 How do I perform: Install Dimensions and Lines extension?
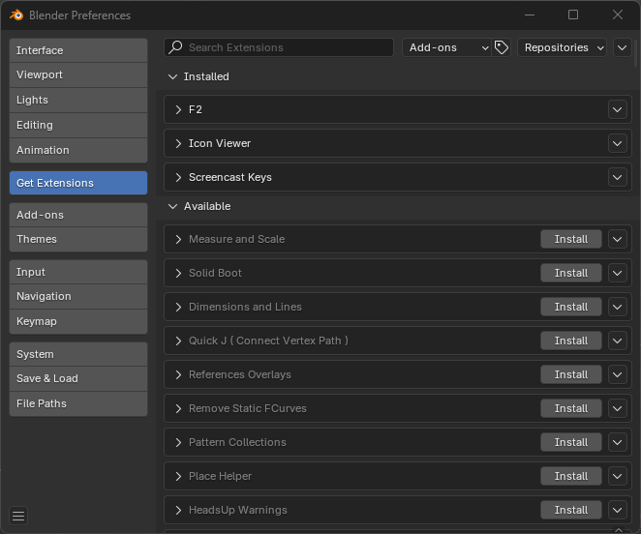click(x=571, y=307)
